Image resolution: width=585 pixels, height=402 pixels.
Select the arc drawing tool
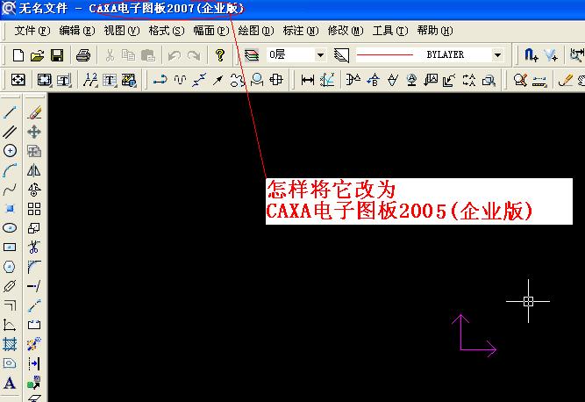point(10,170)
